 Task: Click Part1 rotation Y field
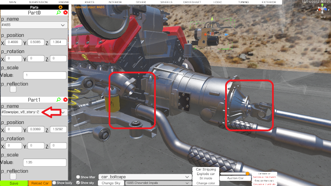click(36, 145)
